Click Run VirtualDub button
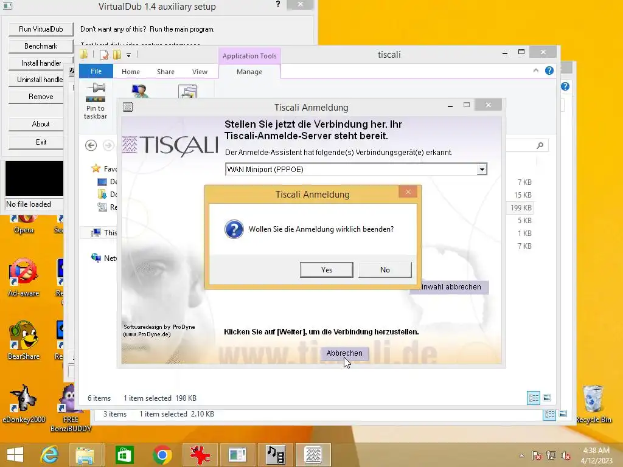 (x=41, y=29)
